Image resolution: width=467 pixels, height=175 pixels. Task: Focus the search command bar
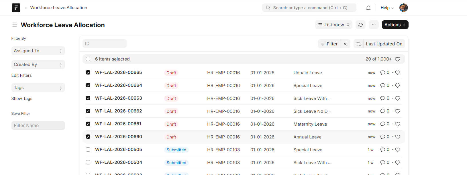coord(309,8)
